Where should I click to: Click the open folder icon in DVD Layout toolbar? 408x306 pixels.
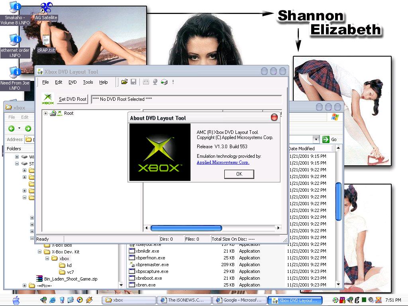[x=124, y=82]
